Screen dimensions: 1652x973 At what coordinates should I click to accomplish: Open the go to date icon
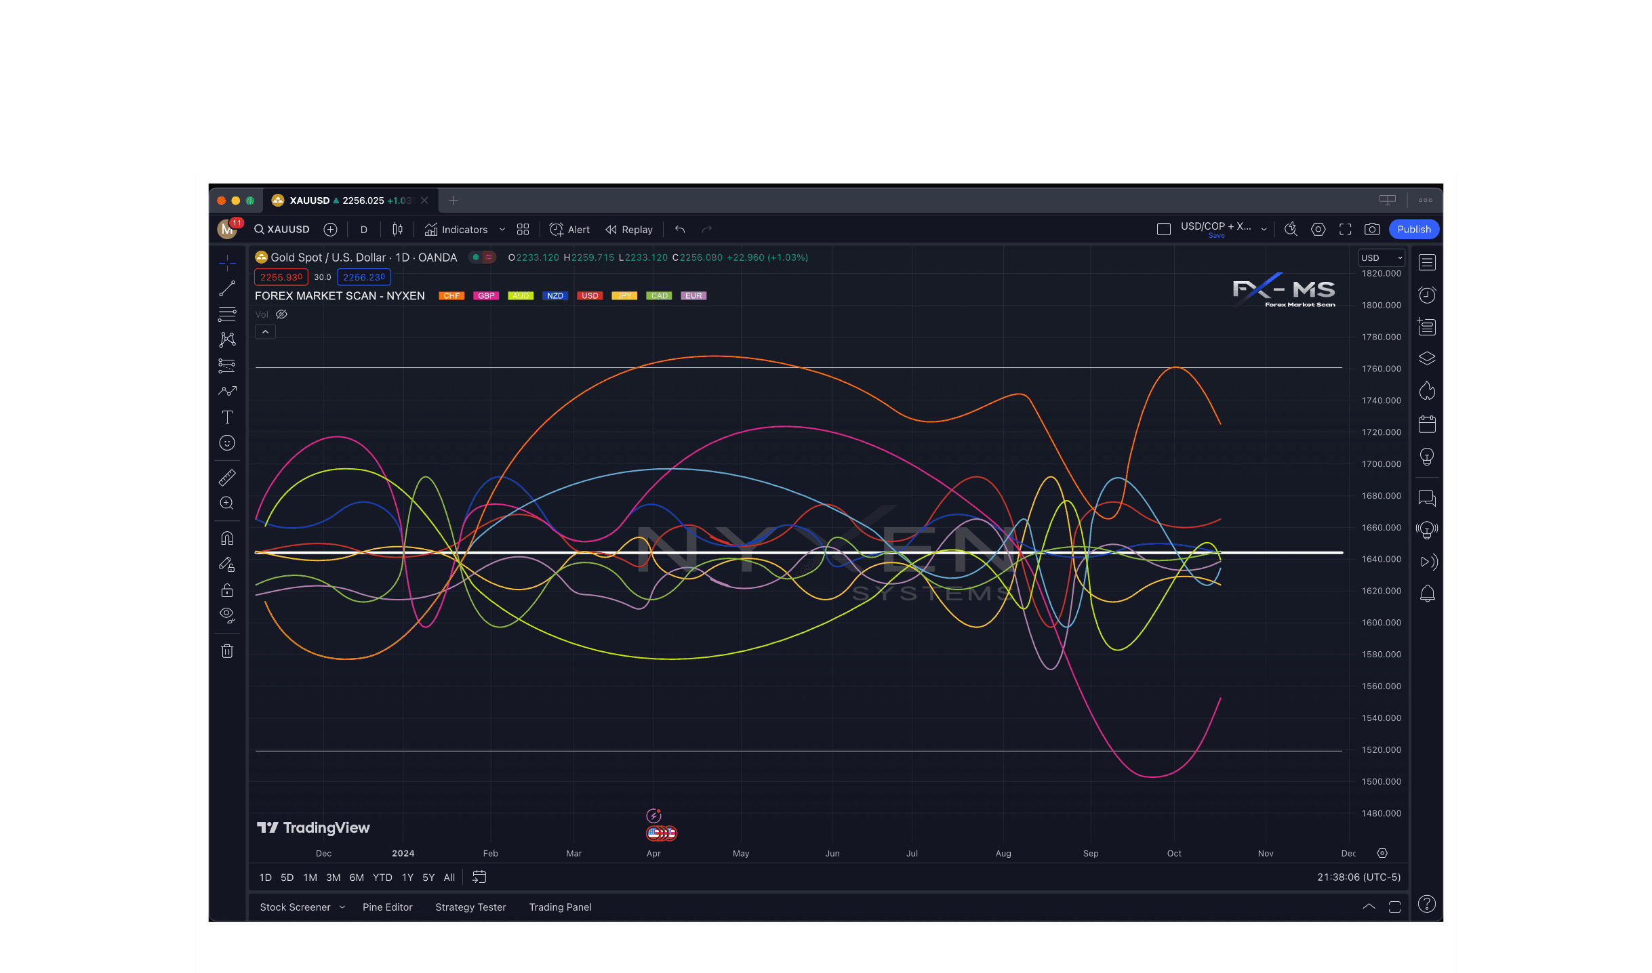pos(479,877)
